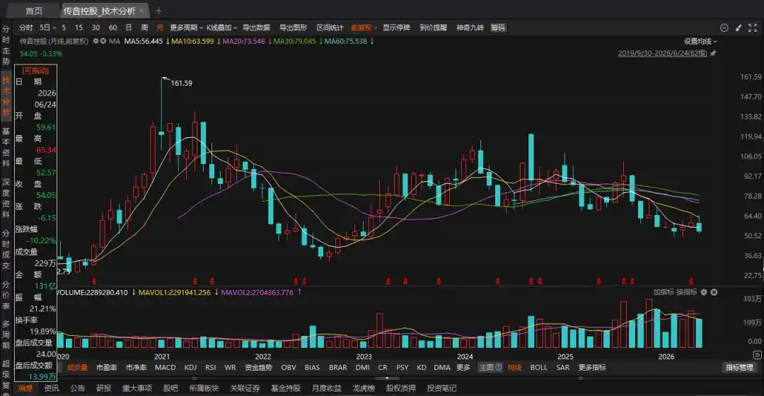Expand the 5日 dropdown
The height and width of the screenshot is (396, 764).
pos(48,28)
